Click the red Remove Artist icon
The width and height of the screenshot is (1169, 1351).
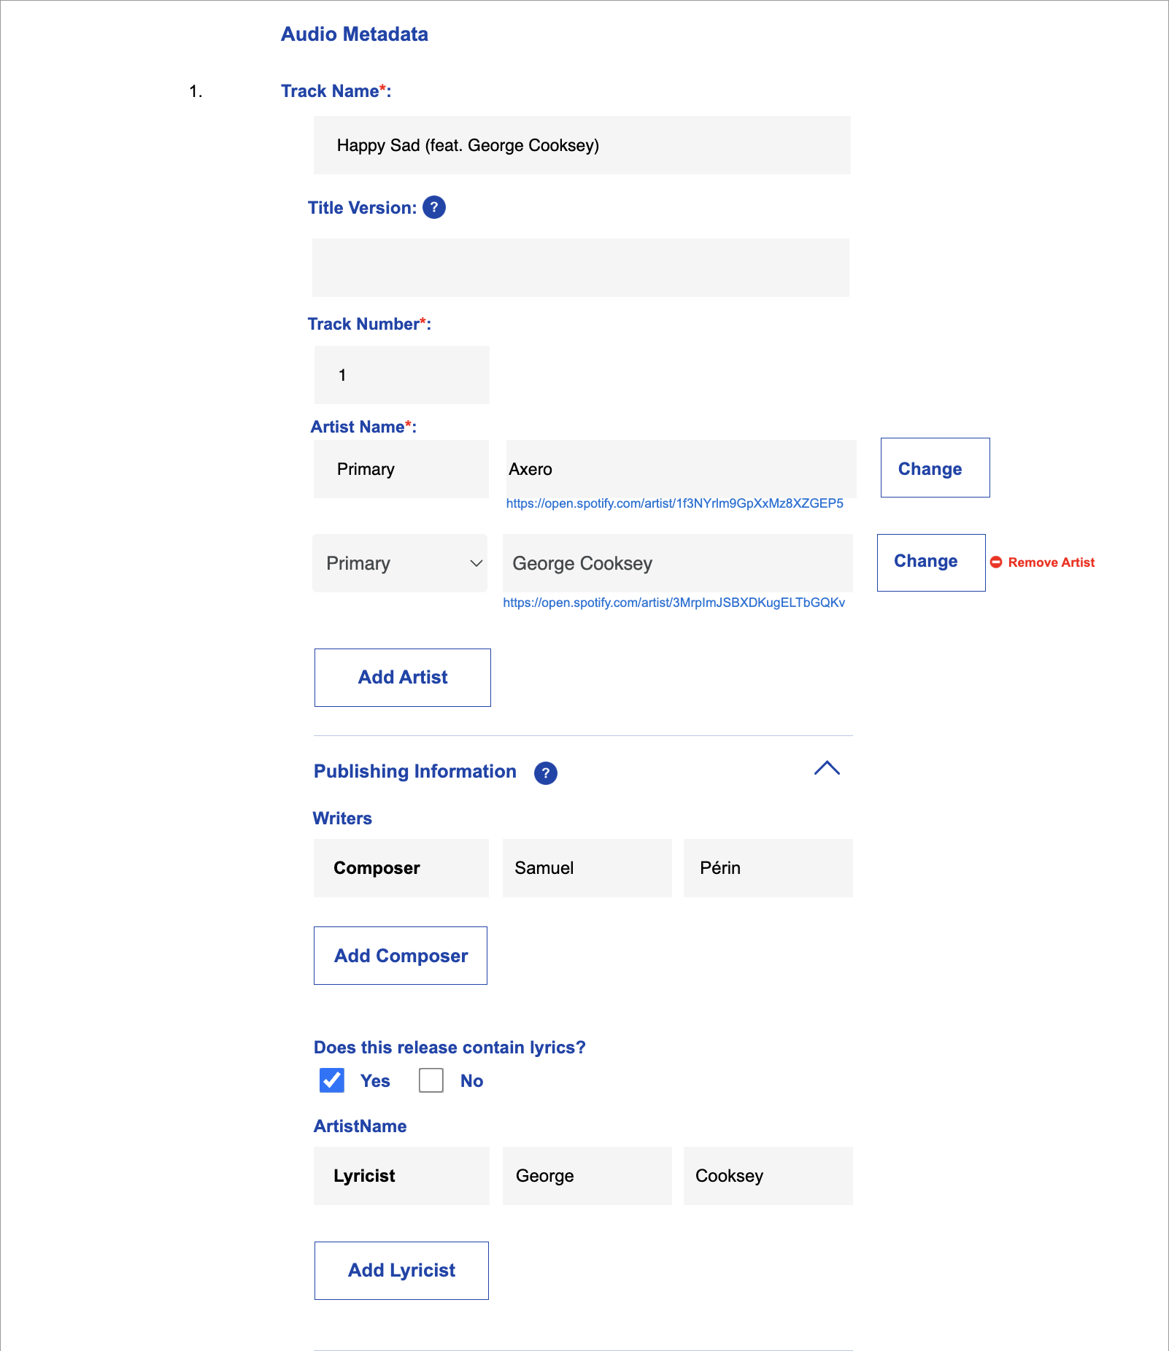pos(996,562)
